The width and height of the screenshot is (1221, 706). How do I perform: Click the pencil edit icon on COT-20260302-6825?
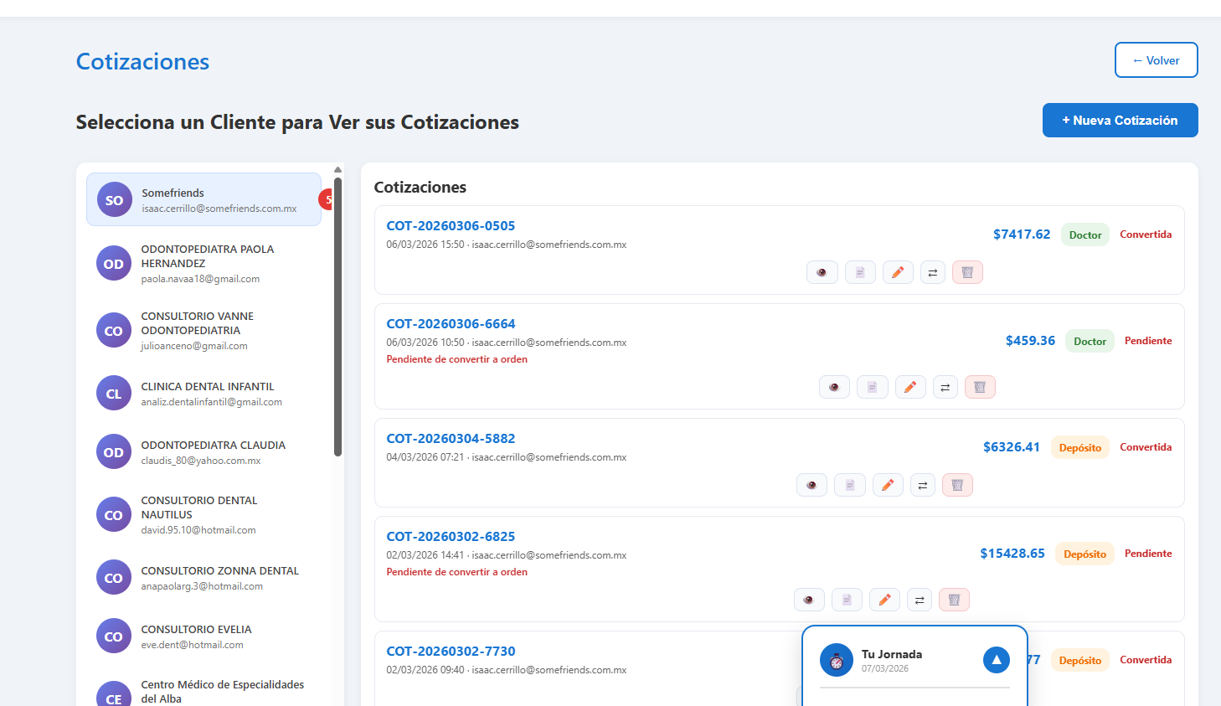pos(884,599)
